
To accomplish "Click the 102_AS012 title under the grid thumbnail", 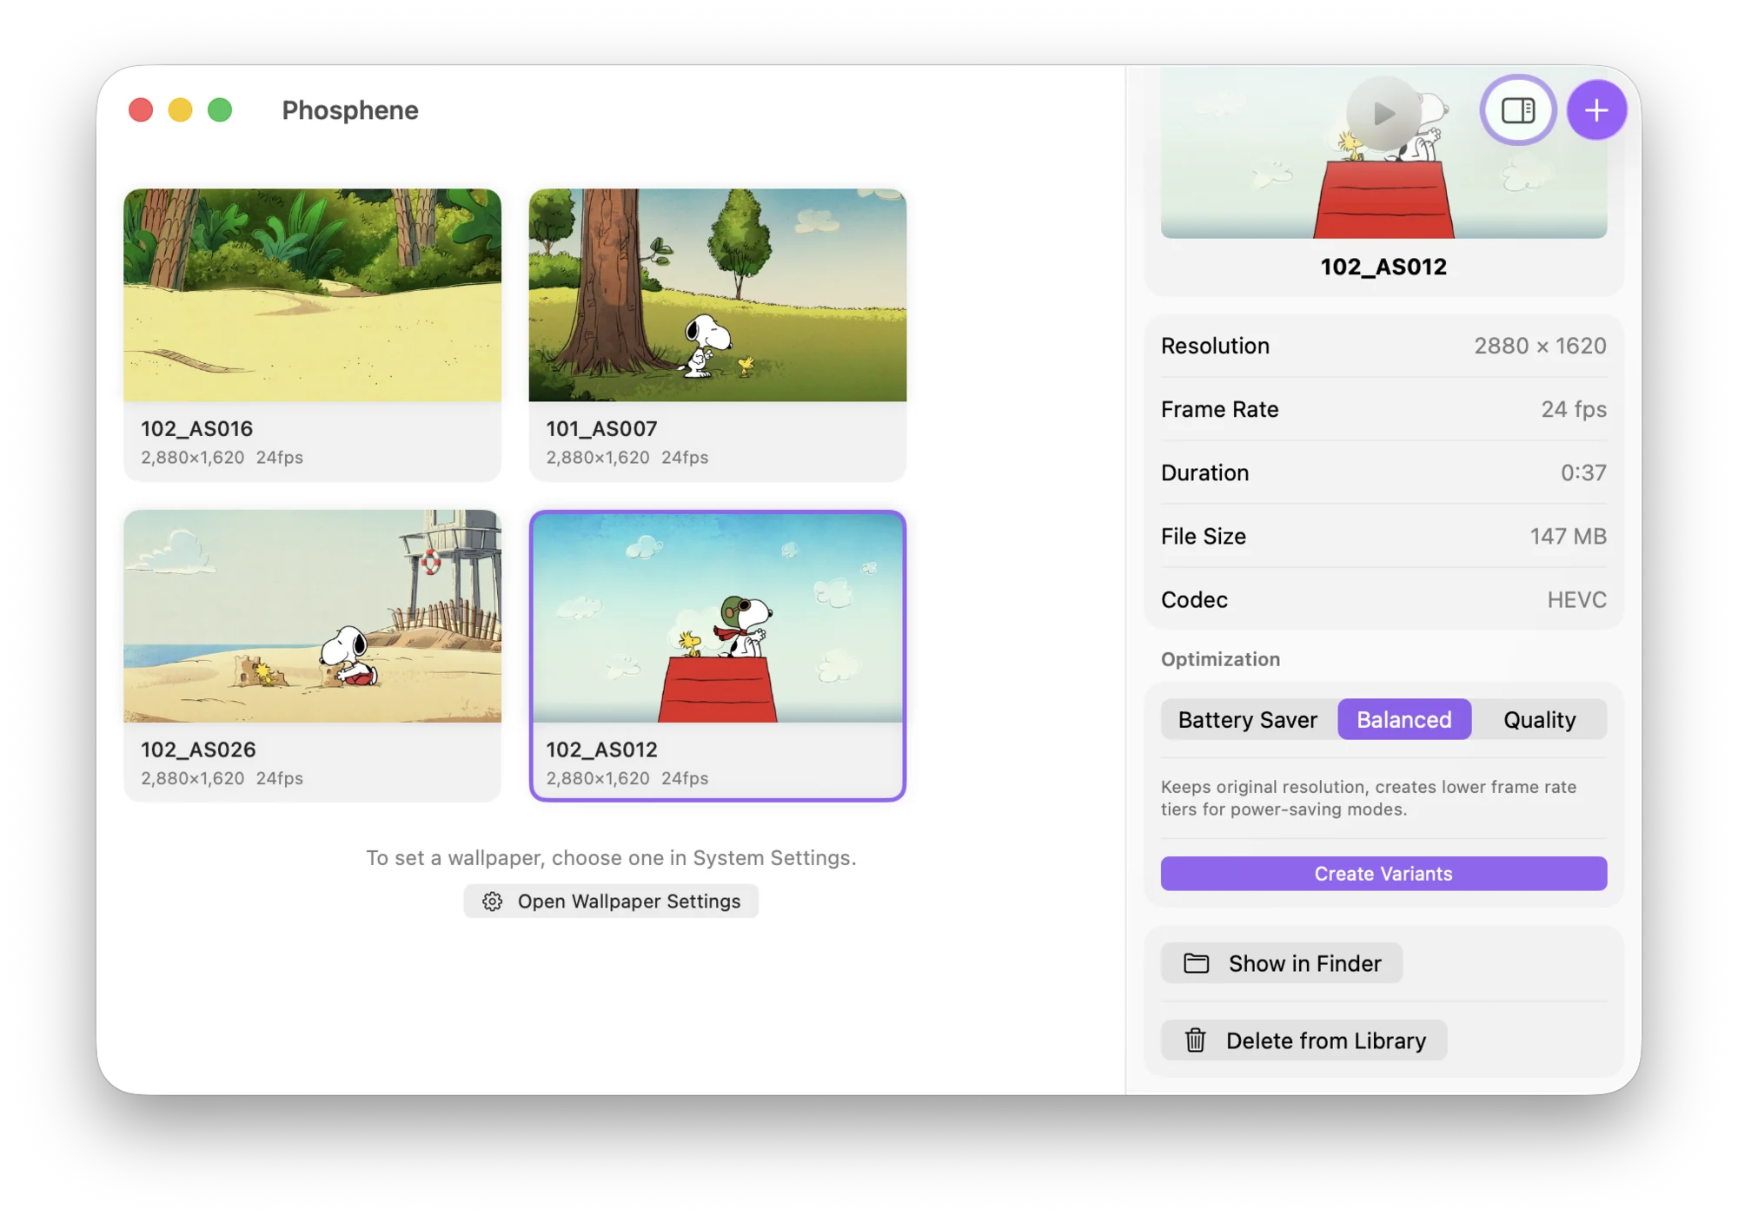I will pyautogui.click(x=601, y=750).
